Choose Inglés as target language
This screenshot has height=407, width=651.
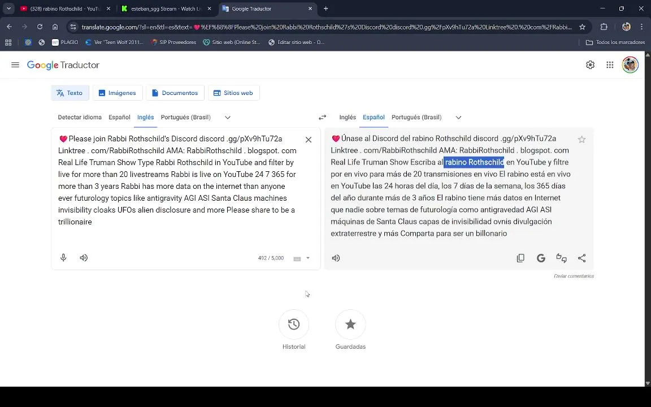(348, 117)
